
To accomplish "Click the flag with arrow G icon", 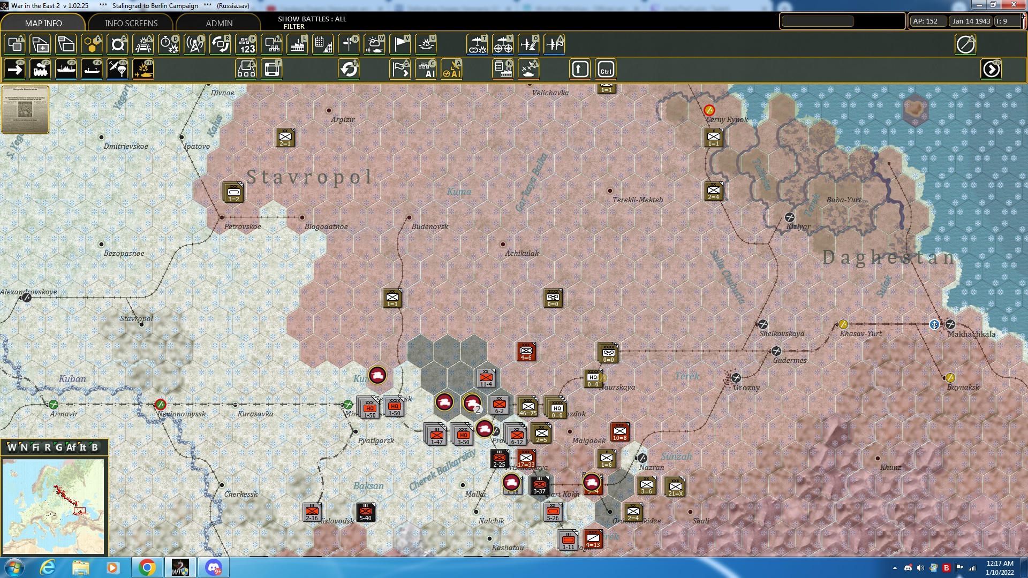I will coord(400,70).
